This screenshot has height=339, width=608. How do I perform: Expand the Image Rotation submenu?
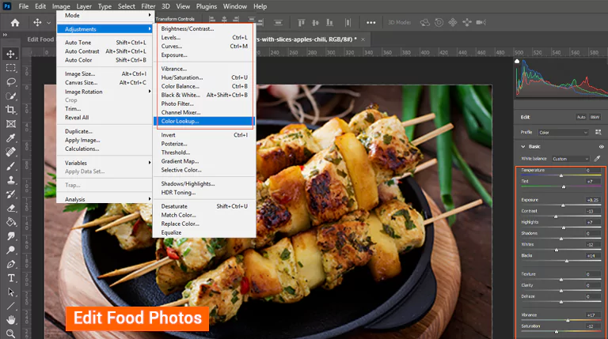[x=105, y=92]
